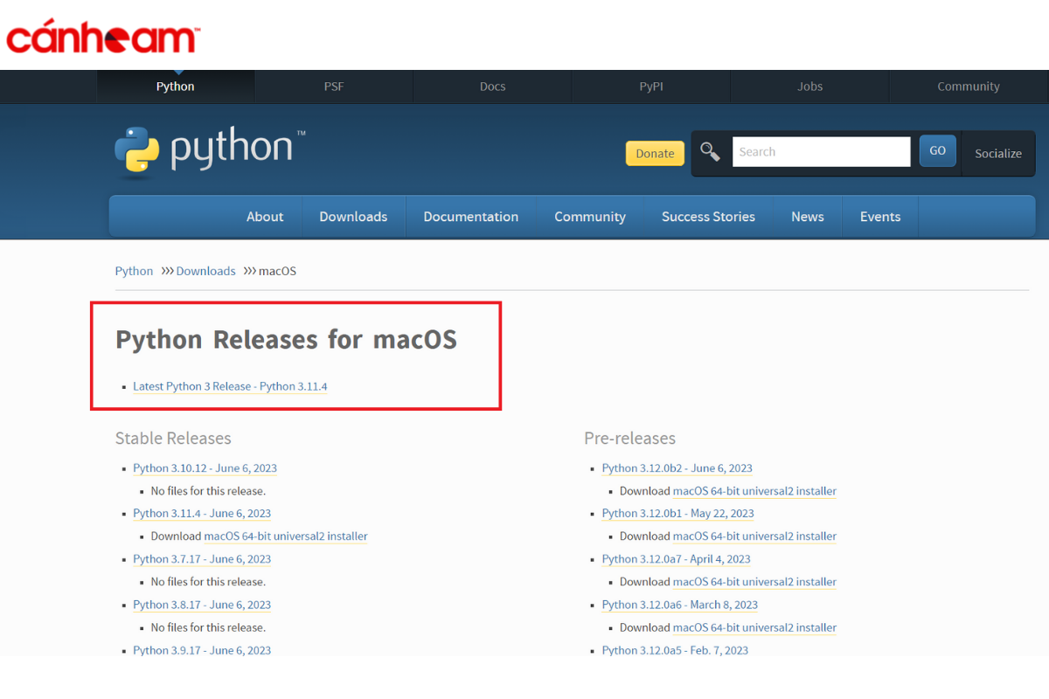Open Python 3.12.0a7 pre-release link
Image resolution: width=1049 pixels, height=699 pixels.
(x=677, y=559)
